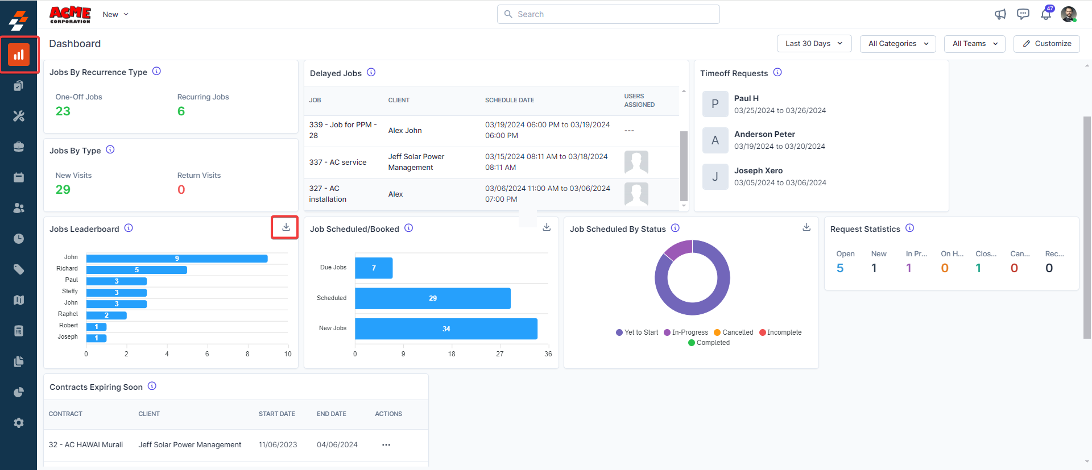Open actions menu for AC HAWAI contract

tap(386, 445)
